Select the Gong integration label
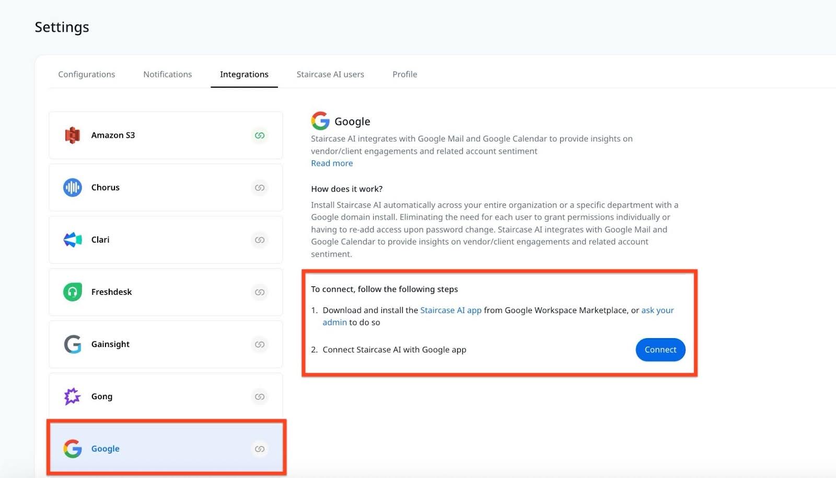 (102, 397)
